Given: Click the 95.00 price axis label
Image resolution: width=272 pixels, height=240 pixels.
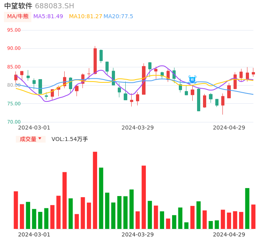Looking at the screenshot, I should 14,30.
